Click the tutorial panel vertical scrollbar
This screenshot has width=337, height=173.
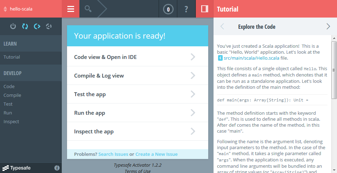coord(334,70)
